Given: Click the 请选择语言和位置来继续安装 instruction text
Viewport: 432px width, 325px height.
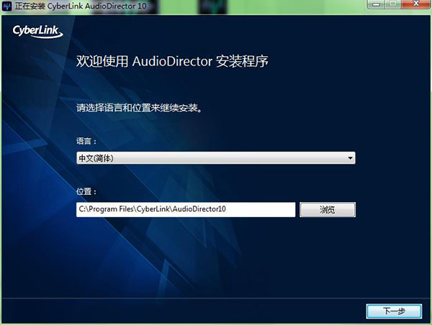Looking at the screenshot, I should tap(139, 108).
